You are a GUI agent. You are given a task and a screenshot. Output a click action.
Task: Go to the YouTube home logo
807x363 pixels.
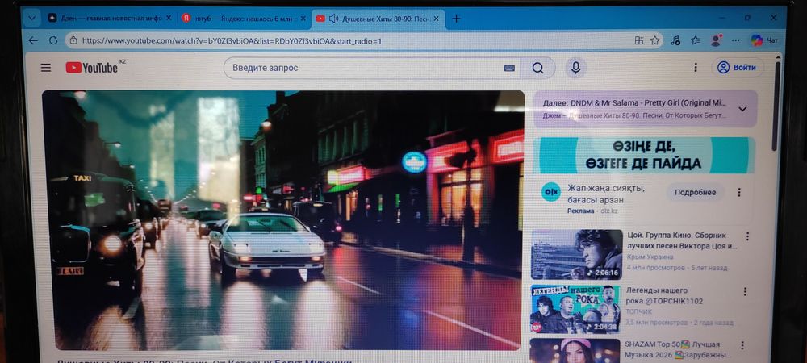[93, 68]
